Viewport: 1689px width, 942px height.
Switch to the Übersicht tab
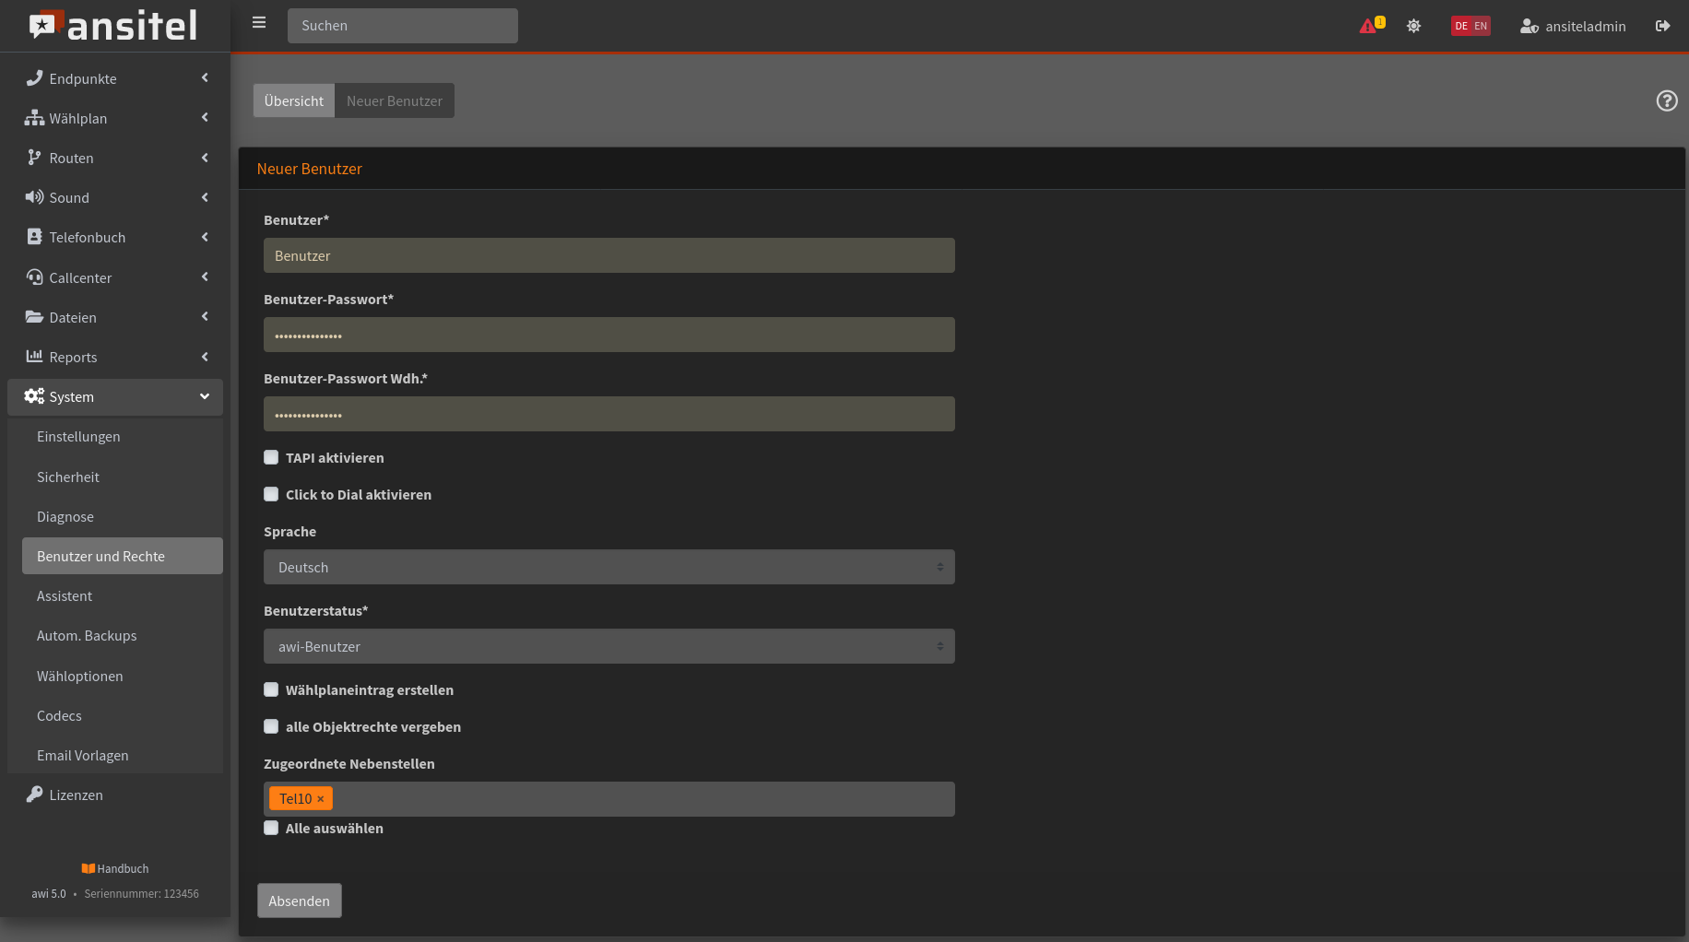293,100
